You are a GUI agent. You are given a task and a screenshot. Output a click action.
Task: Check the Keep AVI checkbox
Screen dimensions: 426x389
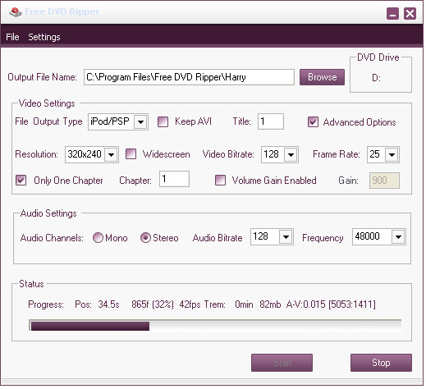click(163, 121)
